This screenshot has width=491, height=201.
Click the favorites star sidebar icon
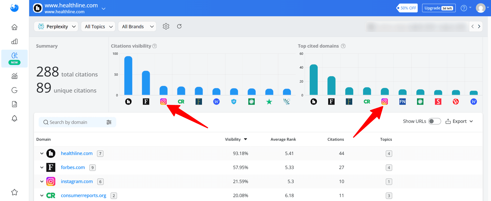click(x=15, y=192)
